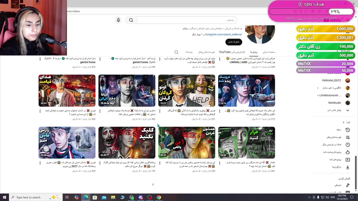Open options menu for the 272 thousand views video
The image size is (358, 201).
pyautogui.click(x=220, y=111)
